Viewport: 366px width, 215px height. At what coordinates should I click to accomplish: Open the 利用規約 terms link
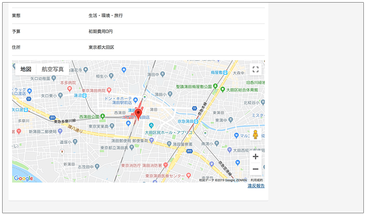[x=257, y=180]
